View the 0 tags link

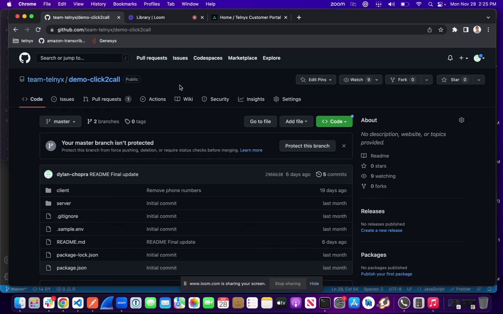pyautogui.click(x=135, y=122)
